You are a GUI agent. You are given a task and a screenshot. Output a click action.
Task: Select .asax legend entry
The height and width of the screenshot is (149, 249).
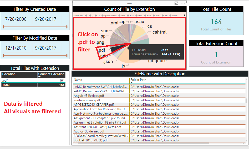[x=122, y=15]
